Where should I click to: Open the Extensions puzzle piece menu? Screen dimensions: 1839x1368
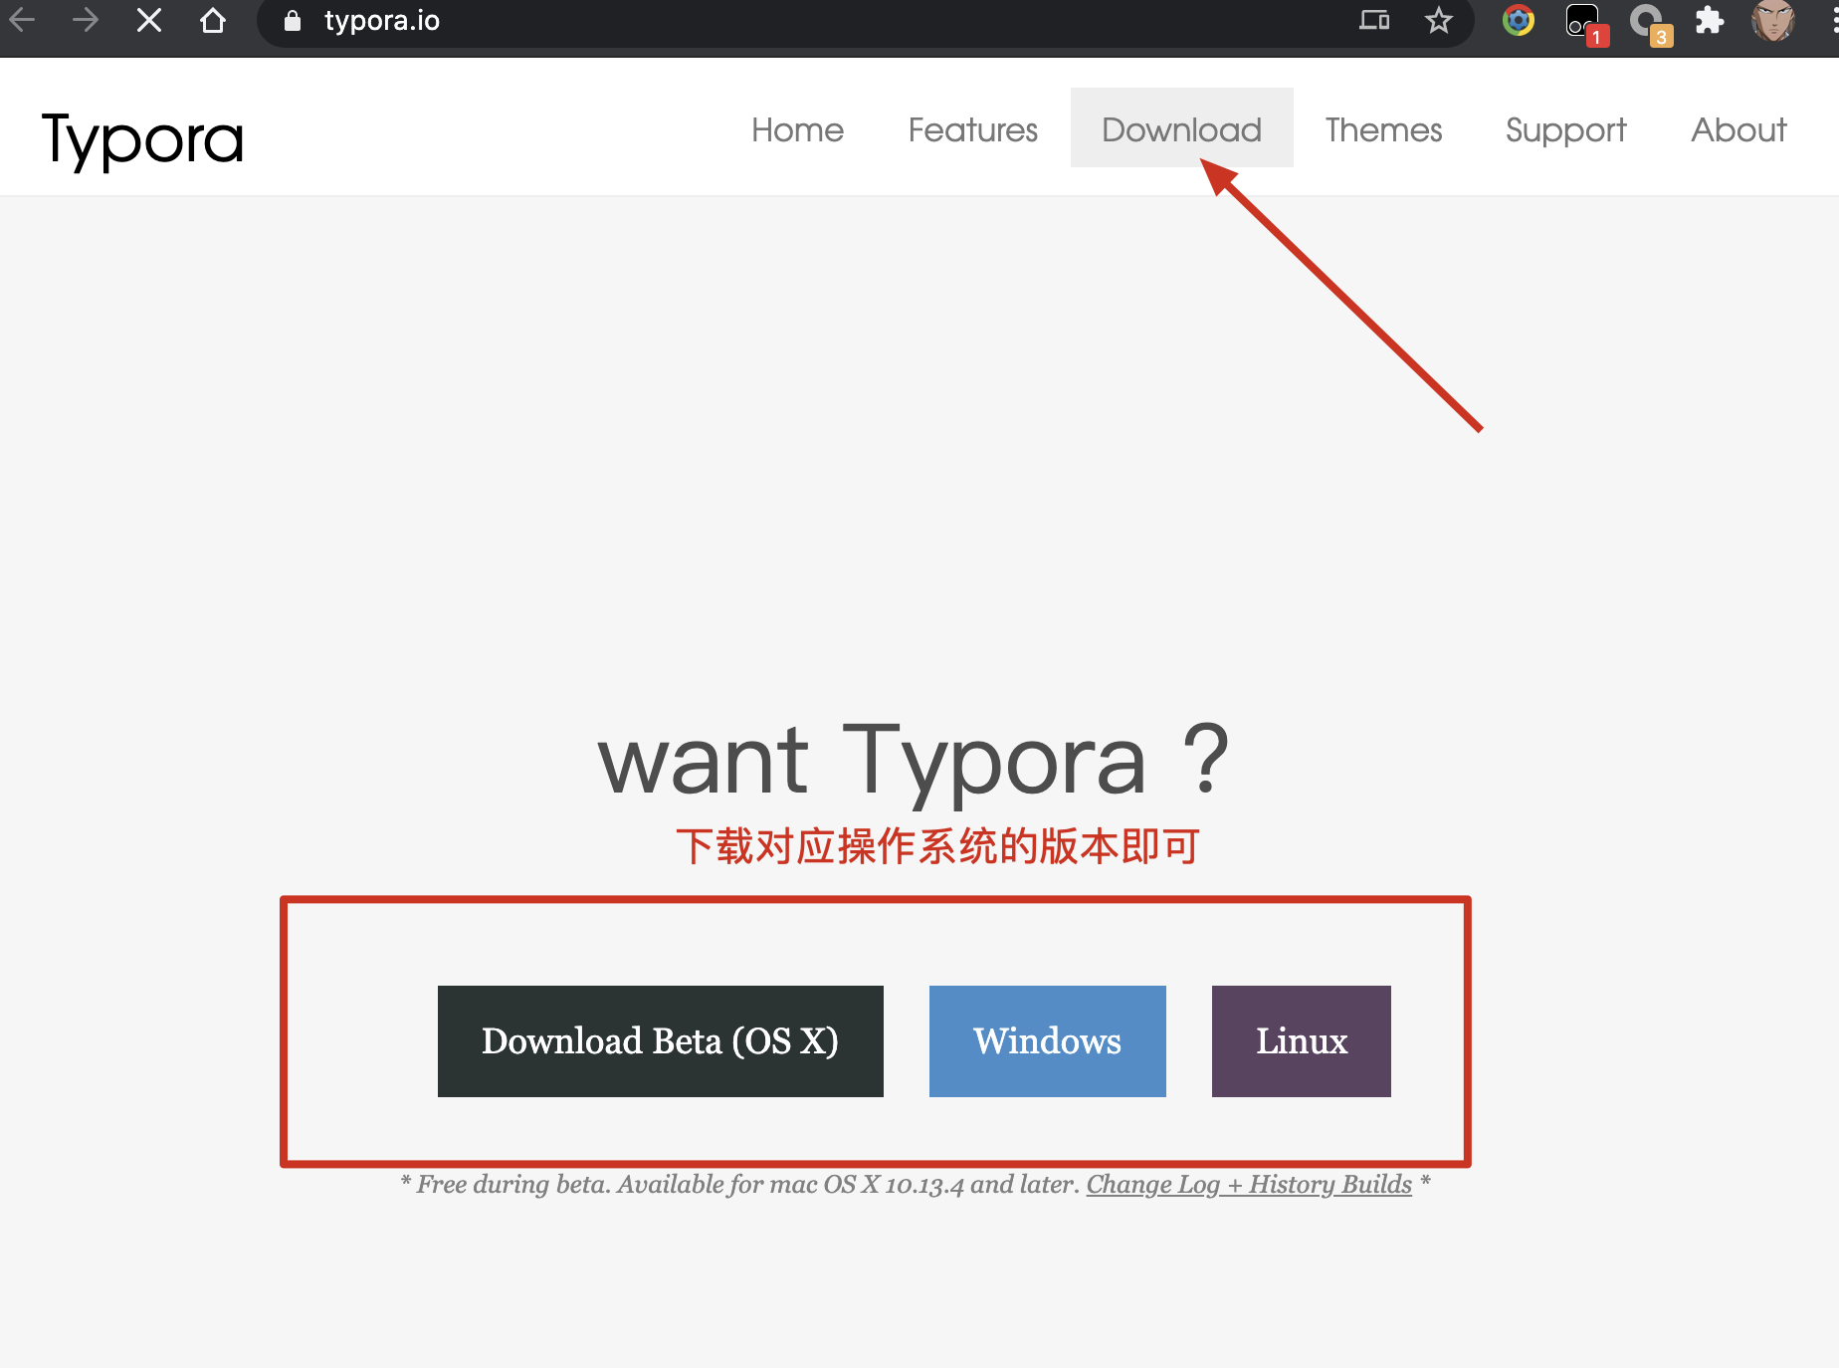coord(1710,20)
